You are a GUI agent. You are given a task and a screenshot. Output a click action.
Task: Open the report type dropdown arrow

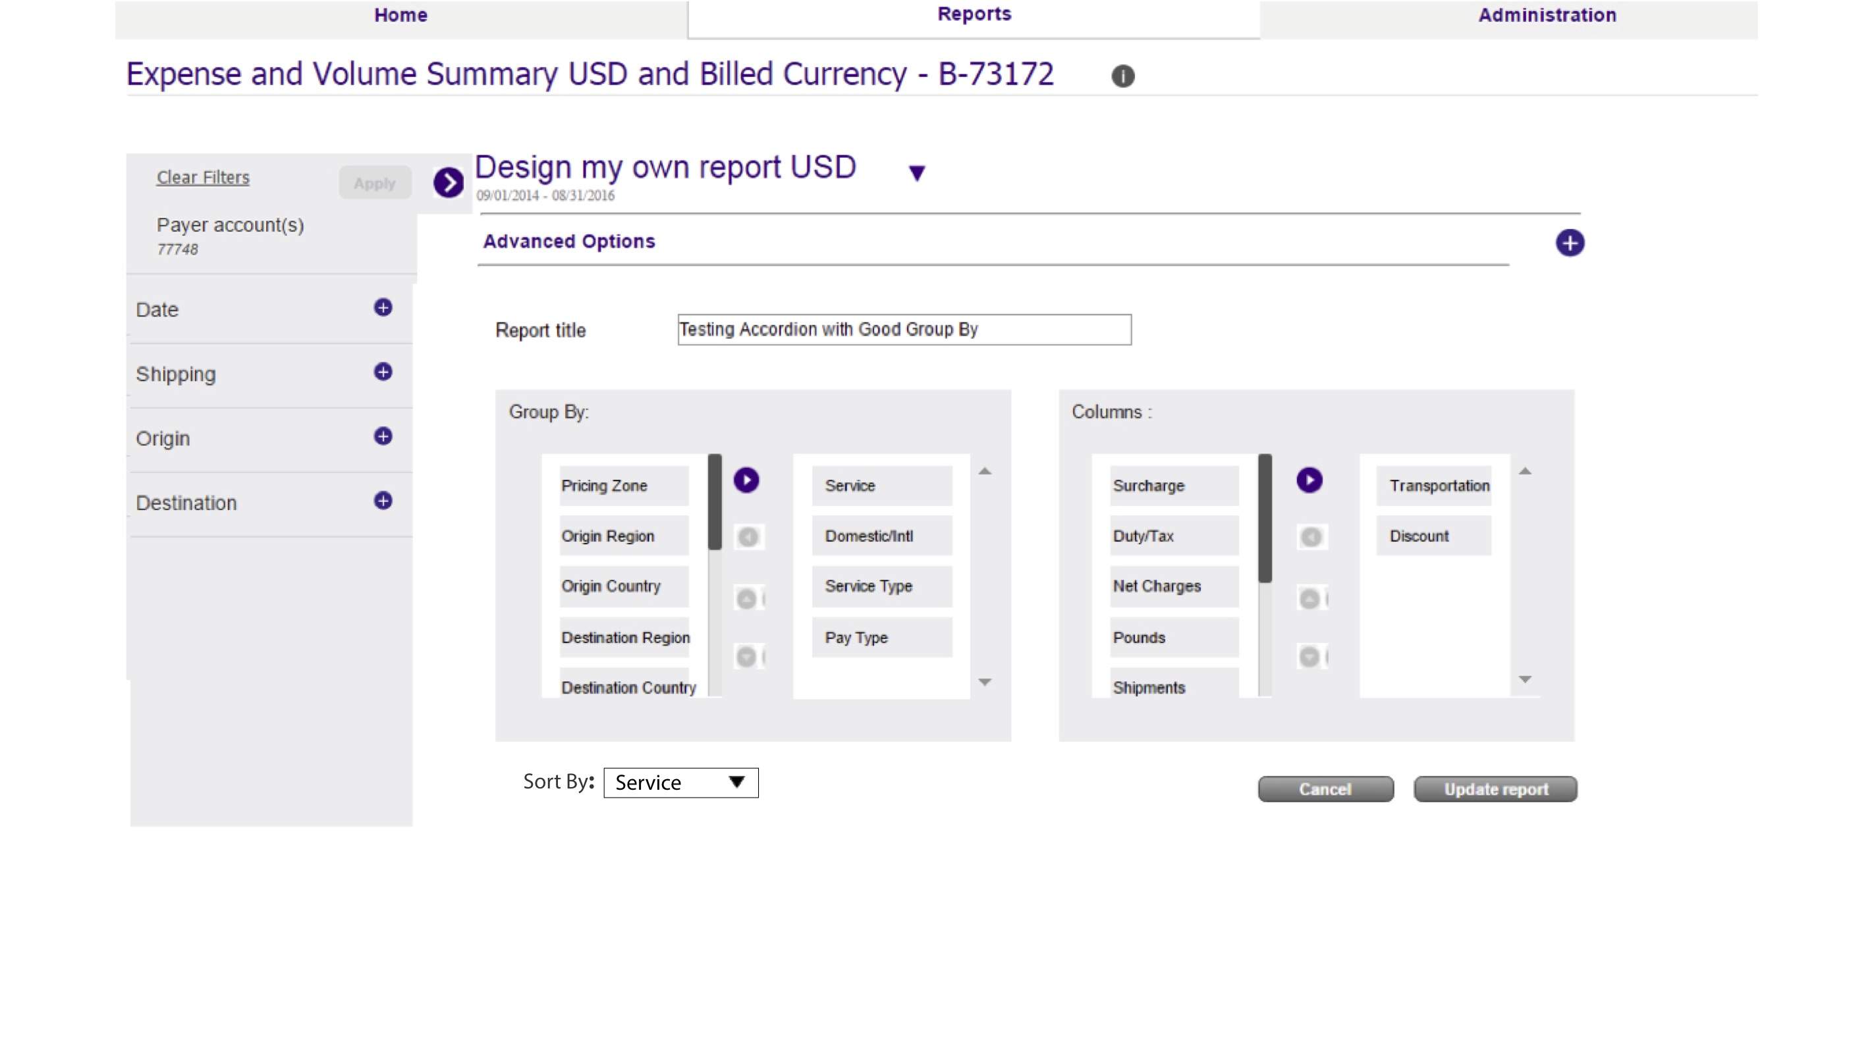coord(917,173)
